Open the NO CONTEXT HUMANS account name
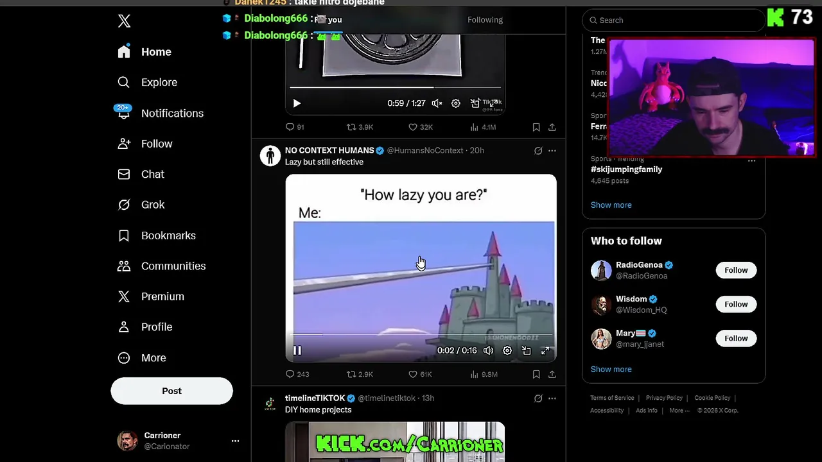Viewport: 822px width, 462px height. point(329,150)
